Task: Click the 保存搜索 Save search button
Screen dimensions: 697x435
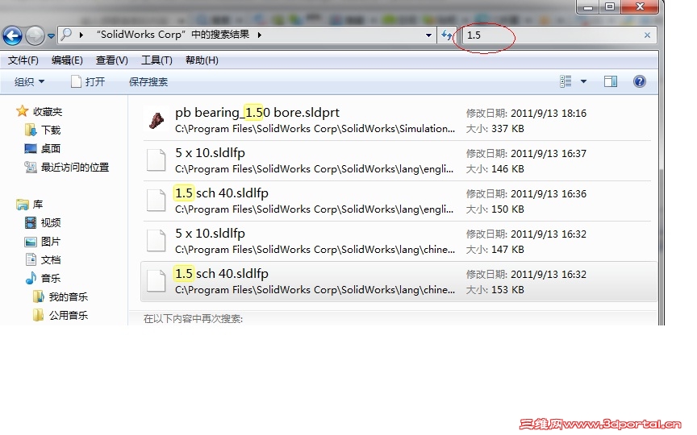Action: tap(148, 81)
